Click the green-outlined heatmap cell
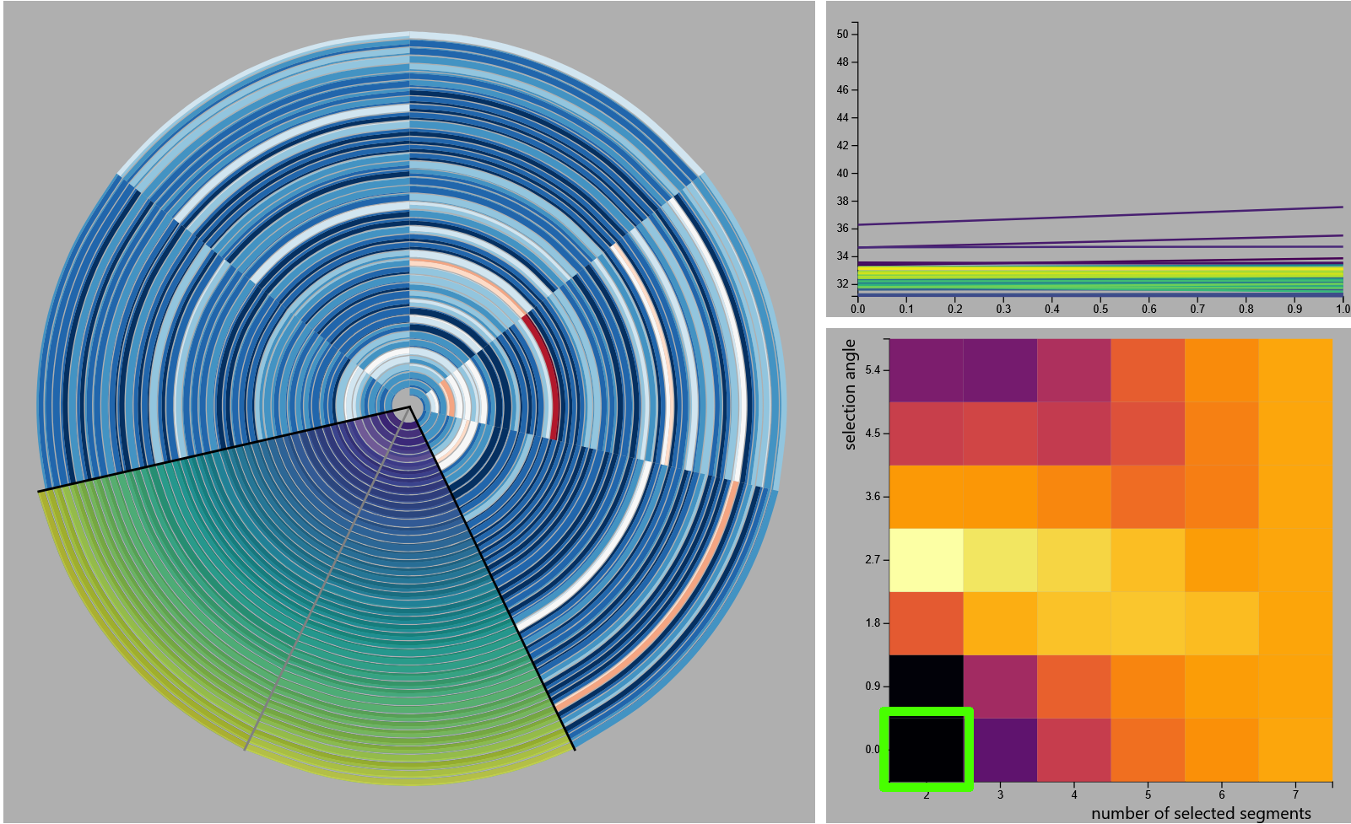1351x824 pixels. [926, 749]
